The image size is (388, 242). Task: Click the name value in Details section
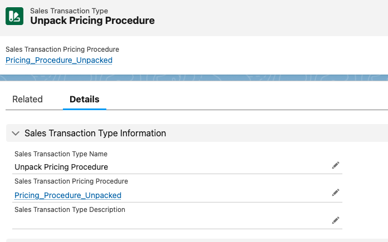pos(61,167)
